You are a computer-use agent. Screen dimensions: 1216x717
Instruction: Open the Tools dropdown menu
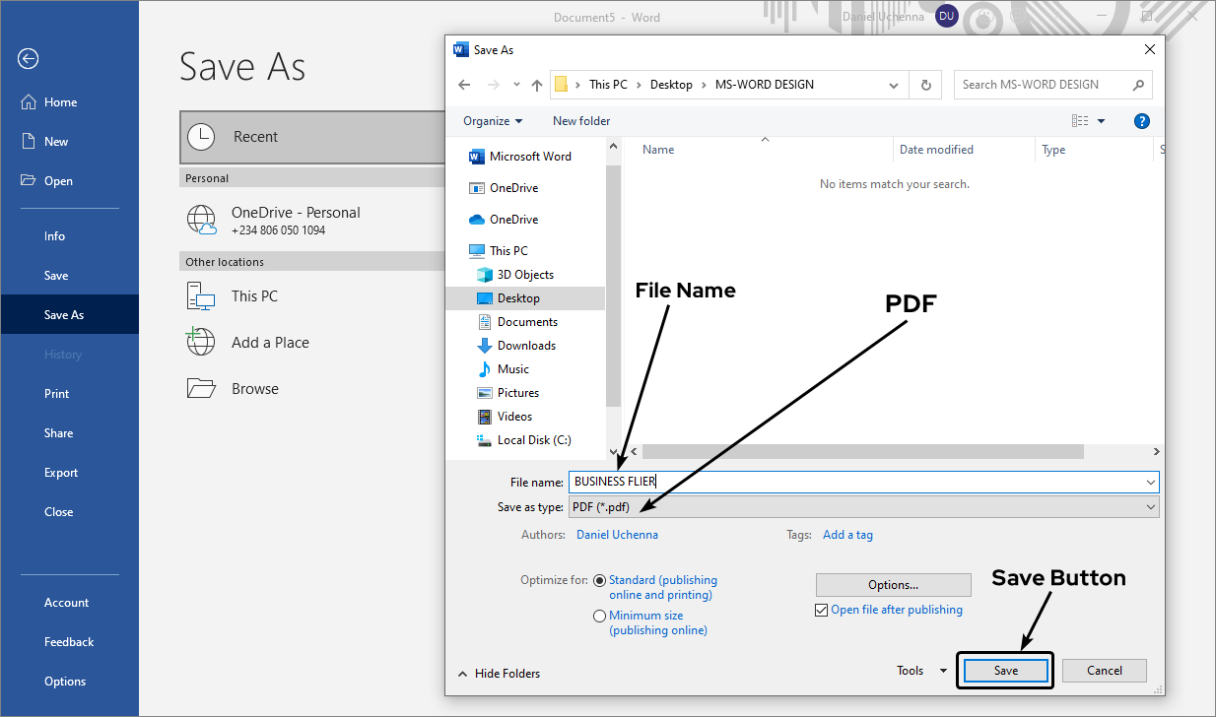(x=920, y=671)
